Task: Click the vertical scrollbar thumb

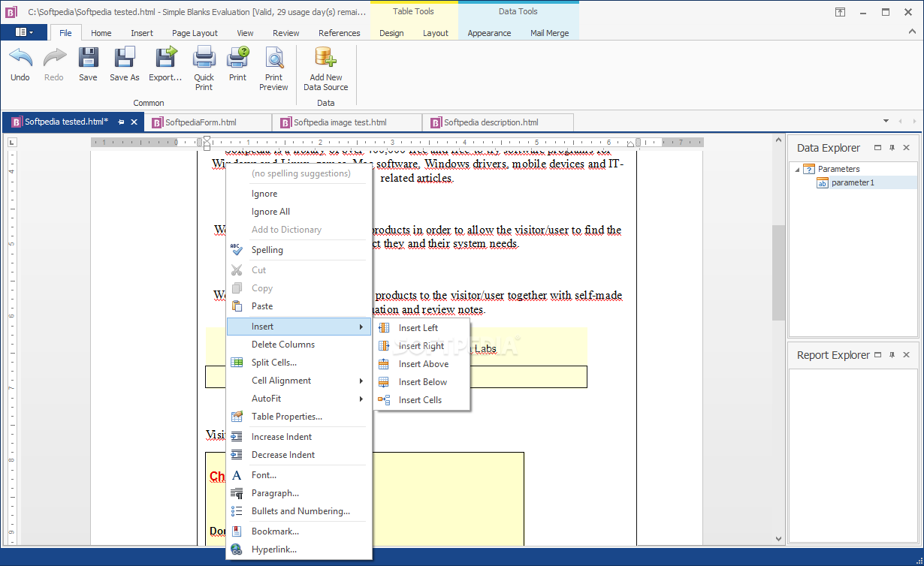Action: tap(778, 272)
